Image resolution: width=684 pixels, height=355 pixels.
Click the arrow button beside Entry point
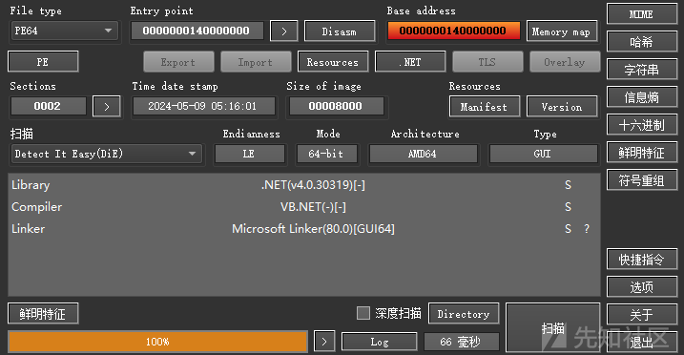tap(284, 31)
